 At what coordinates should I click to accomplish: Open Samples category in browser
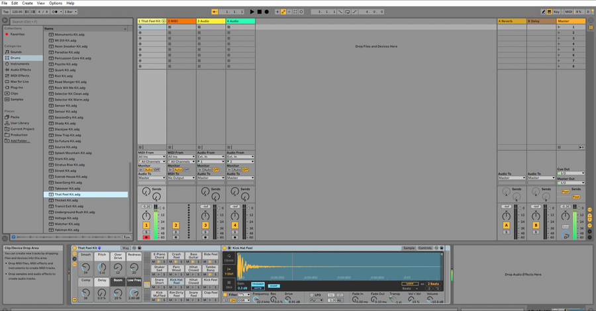(17, 99)
